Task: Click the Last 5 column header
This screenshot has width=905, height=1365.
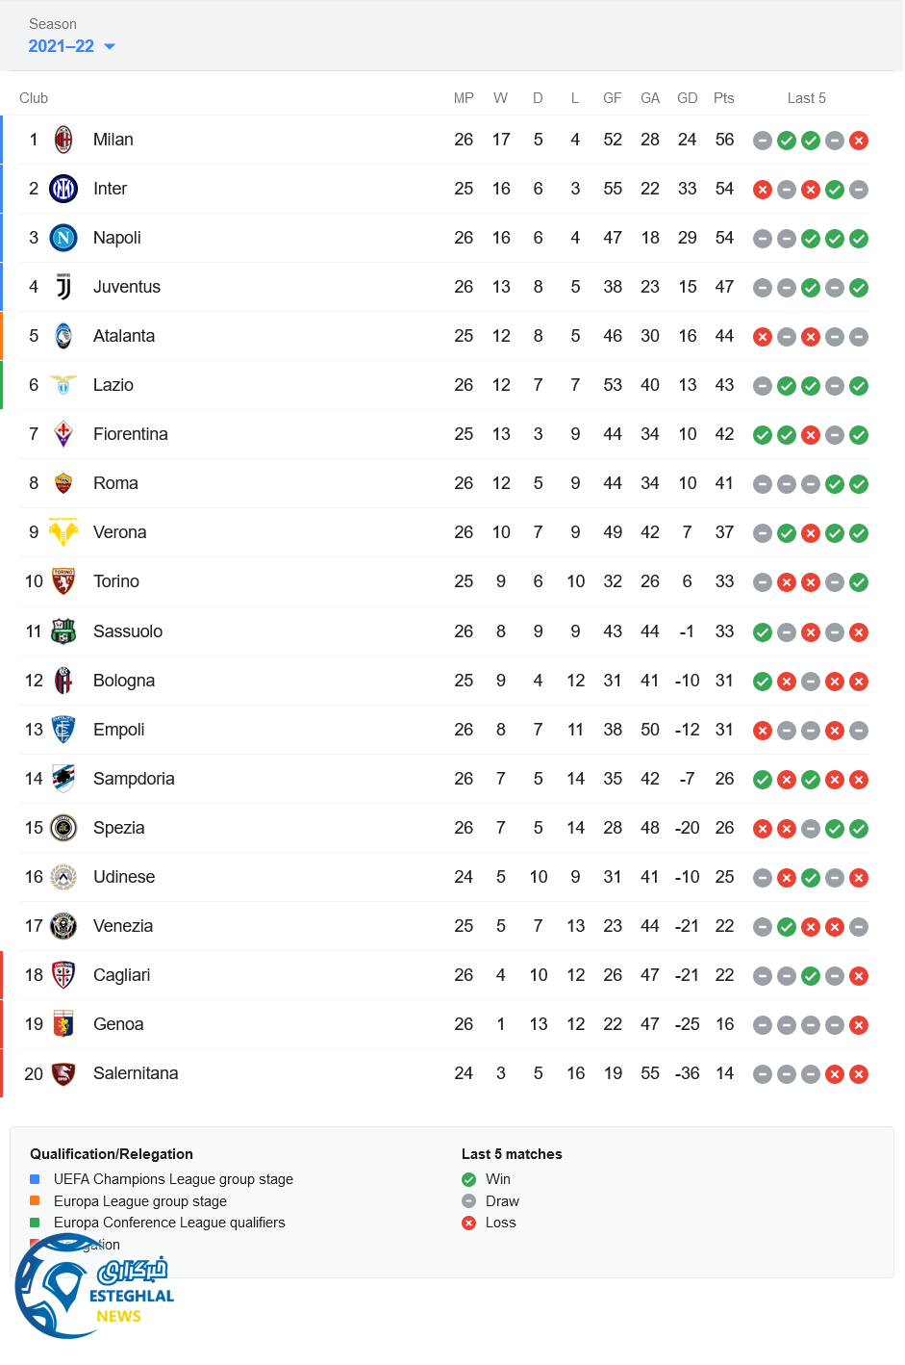Action: (806, 98)
